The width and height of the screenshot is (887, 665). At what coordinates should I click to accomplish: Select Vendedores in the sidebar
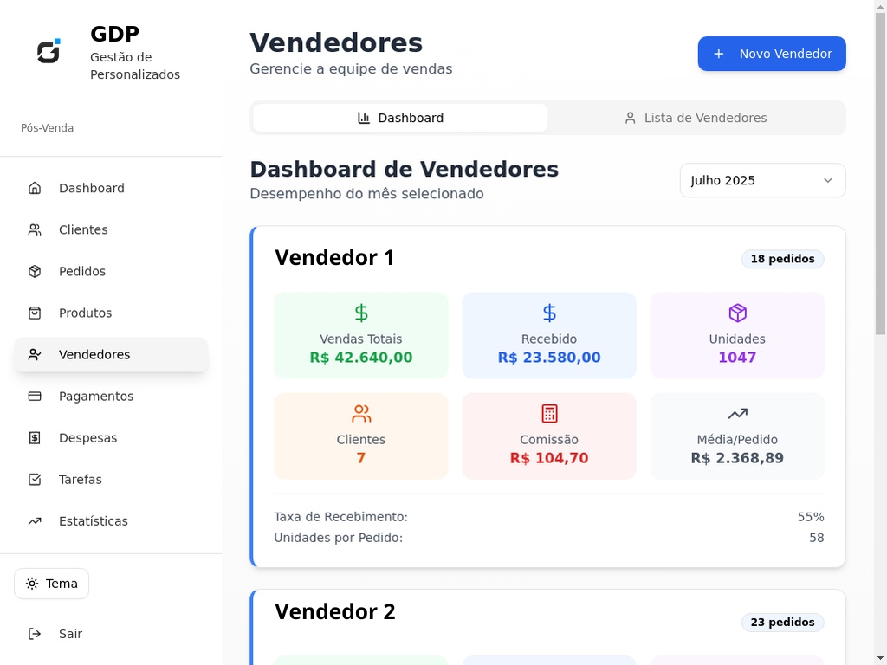pyautogui.click(x=111, y=354)
